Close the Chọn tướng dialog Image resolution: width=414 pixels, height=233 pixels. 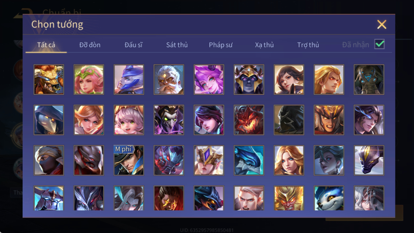(x=382, y=24)
